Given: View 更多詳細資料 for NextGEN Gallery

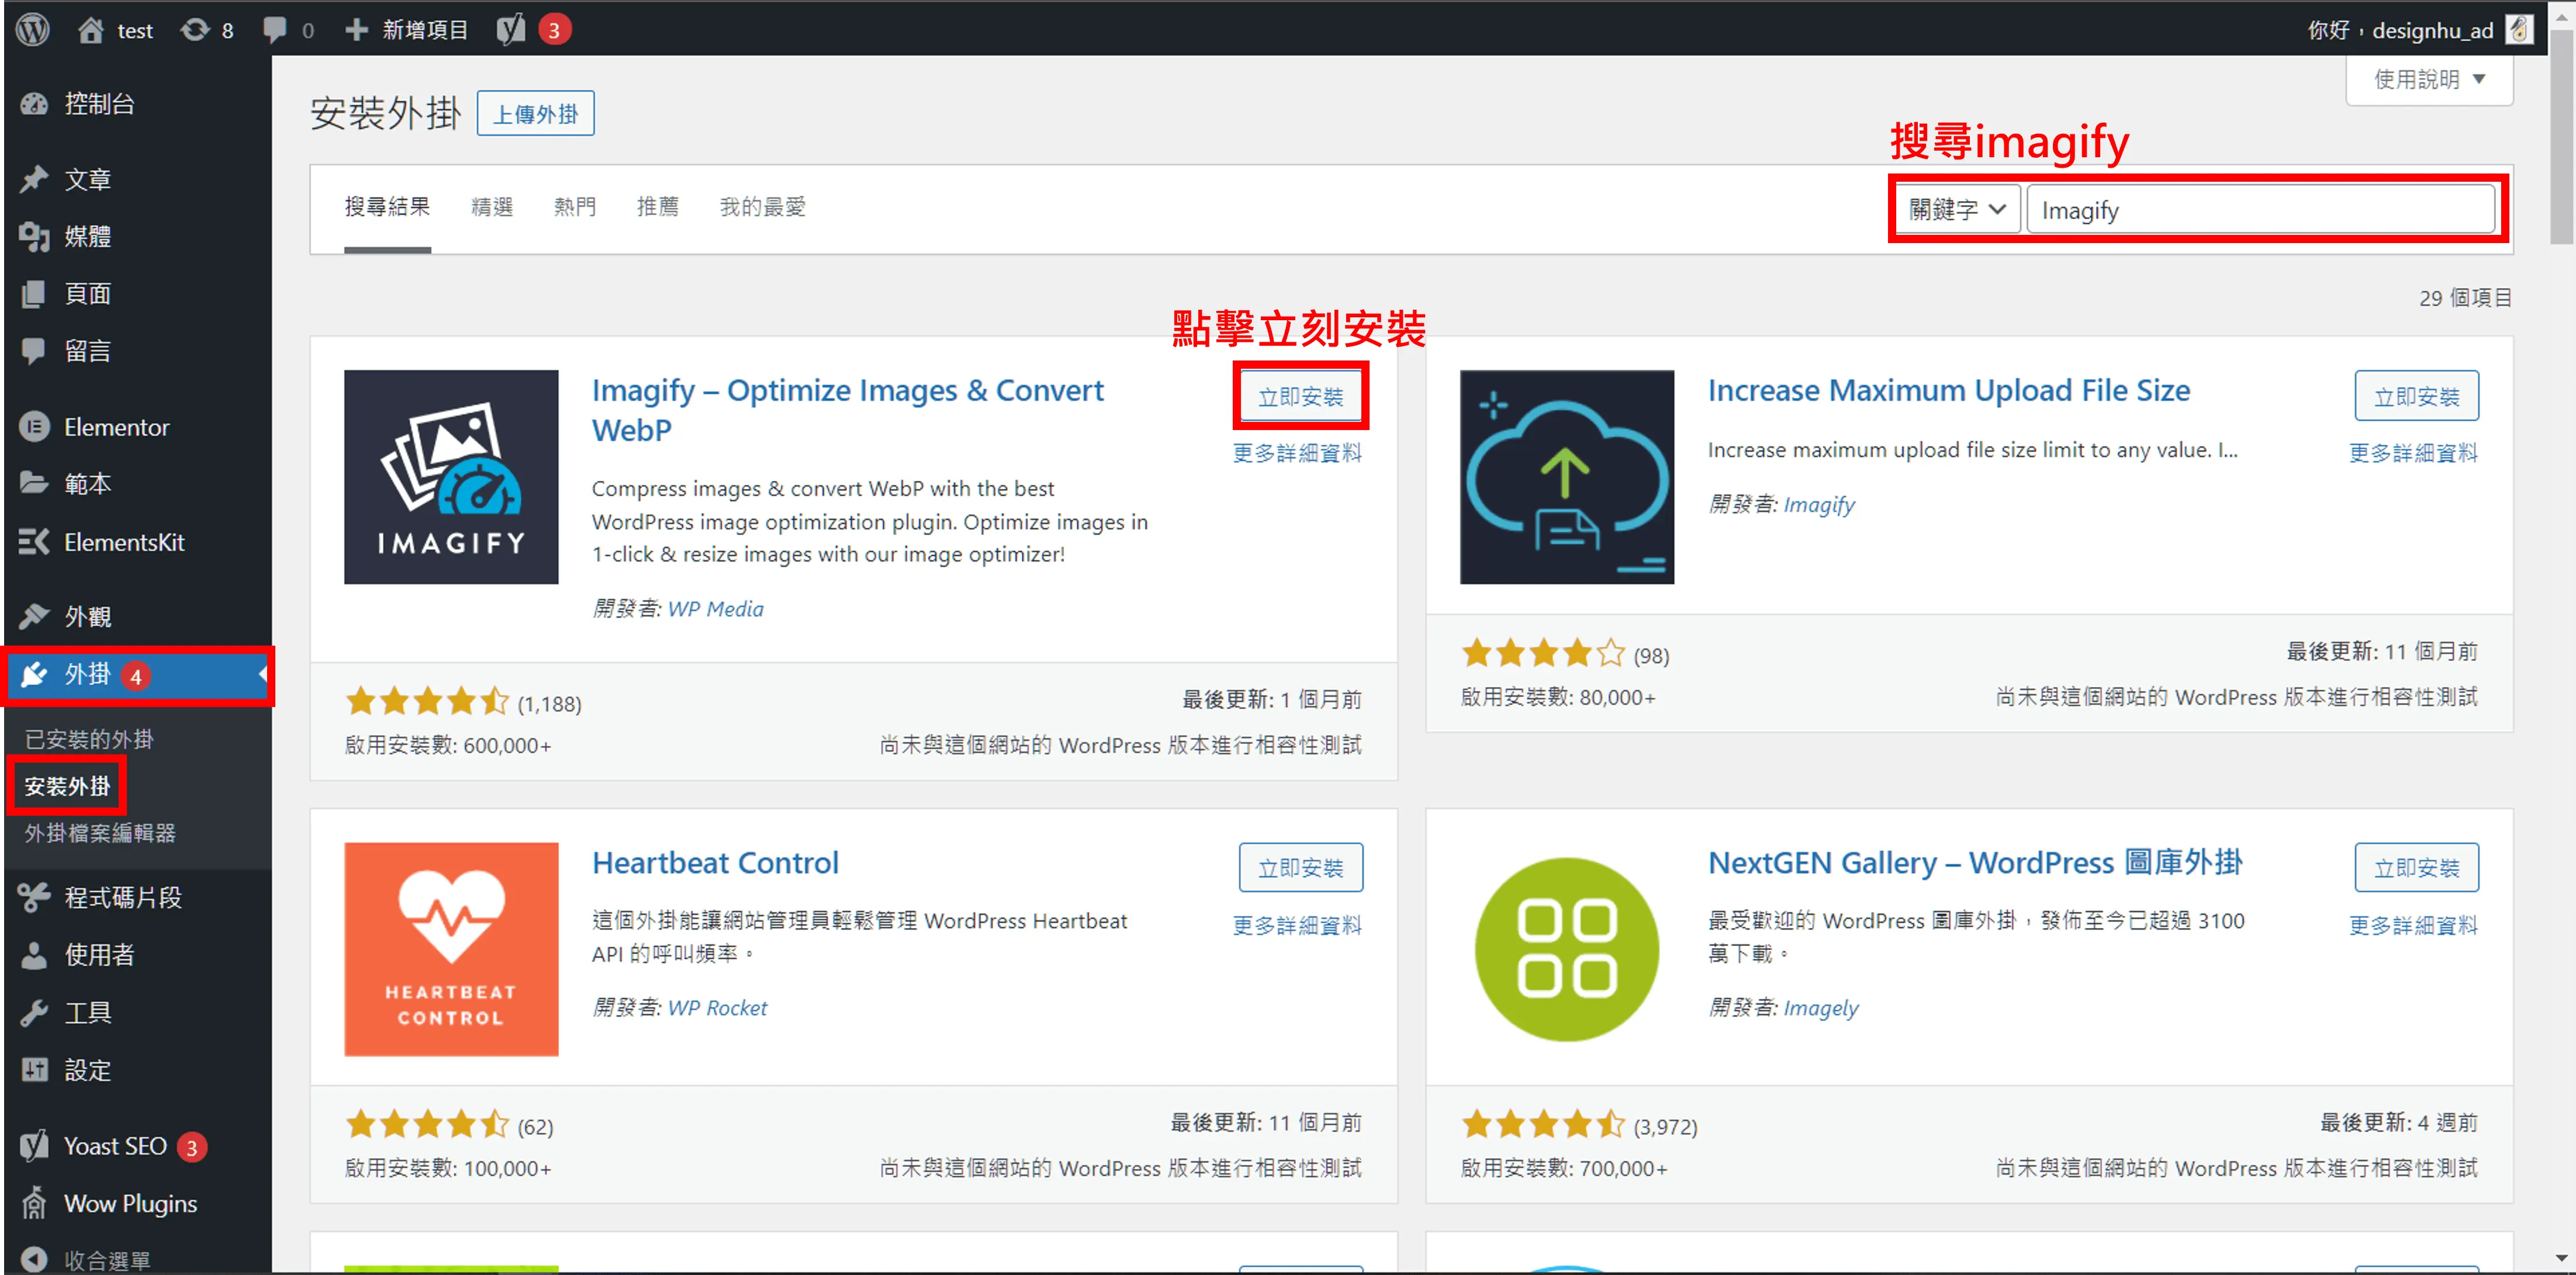Looking at the screenshot, I should point(2413,925).
